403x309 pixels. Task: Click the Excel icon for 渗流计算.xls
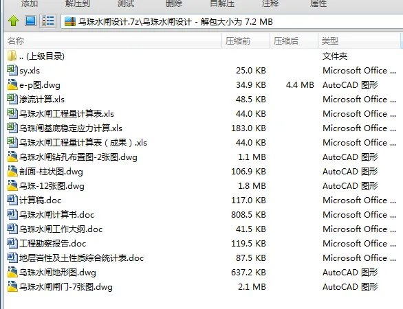pos(12,99)
